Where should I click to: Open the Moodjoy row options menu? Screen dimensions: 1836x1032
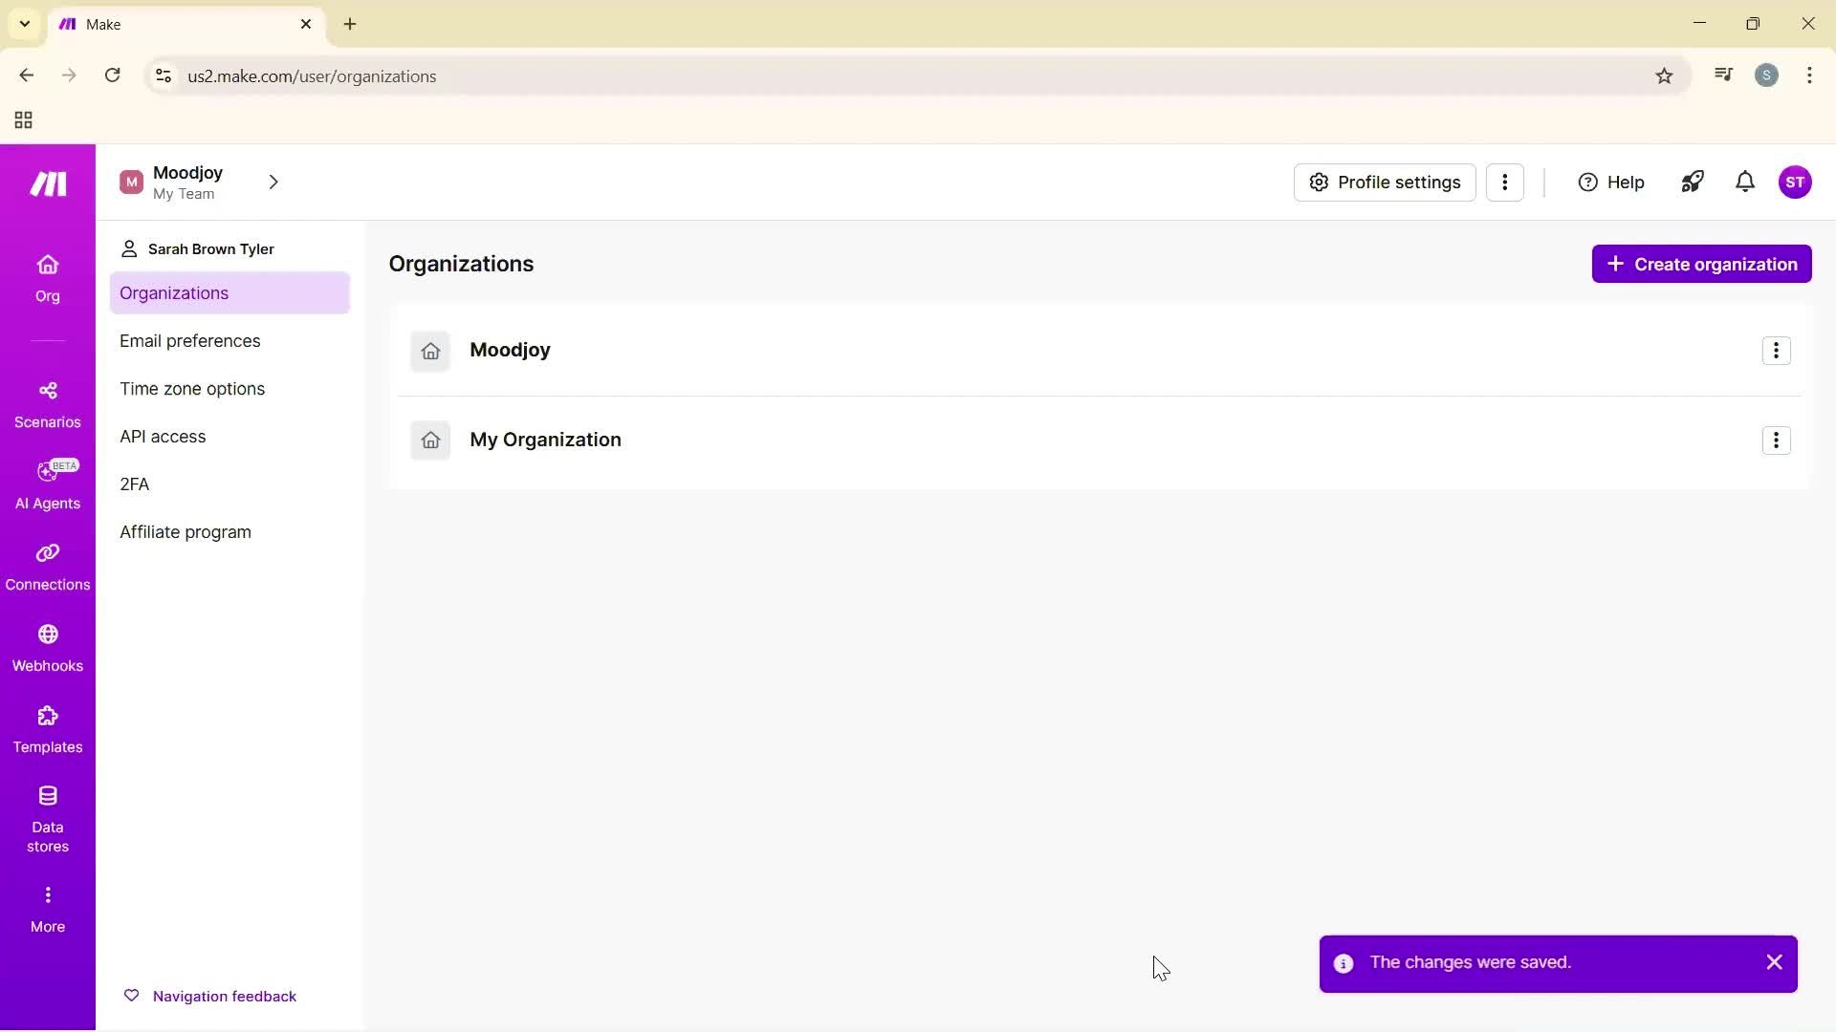click(x=1777, y=350)
